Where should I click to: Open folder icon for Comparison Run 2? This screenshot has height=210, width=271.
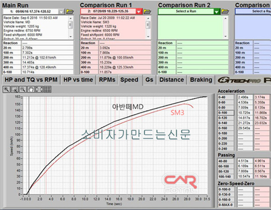(x=225, y=12)
